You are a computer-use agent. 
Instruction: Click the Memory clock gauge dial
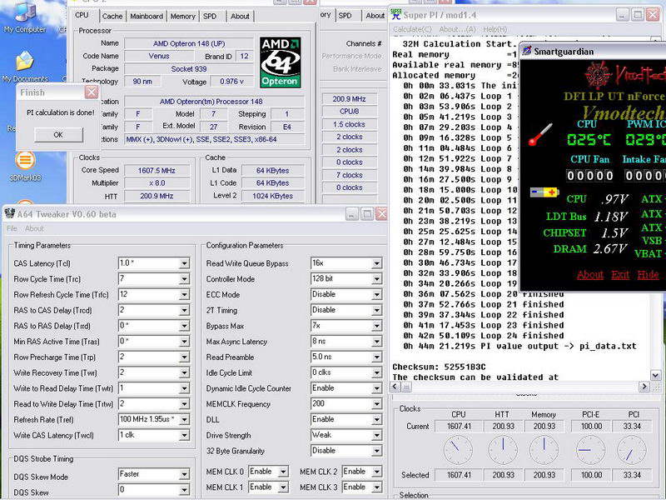coord(544,450)
